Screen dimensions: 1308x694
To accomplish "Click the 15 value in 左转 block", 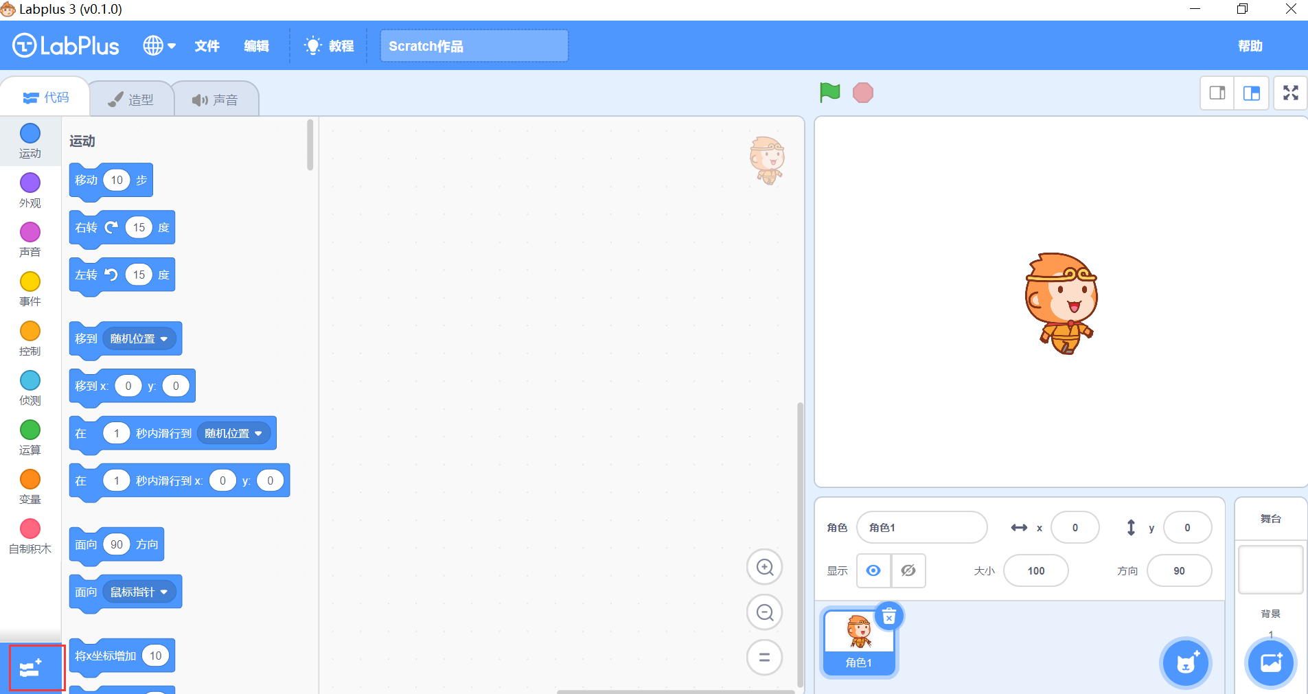I will (139, 275).
